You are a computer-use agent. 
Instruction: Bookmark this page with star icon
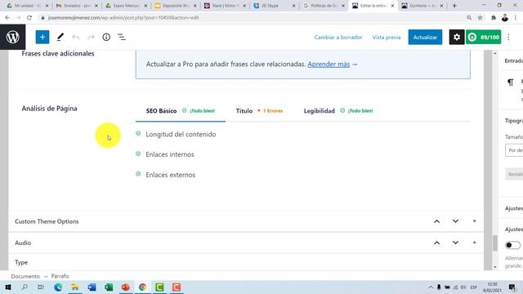pos(480,18)
